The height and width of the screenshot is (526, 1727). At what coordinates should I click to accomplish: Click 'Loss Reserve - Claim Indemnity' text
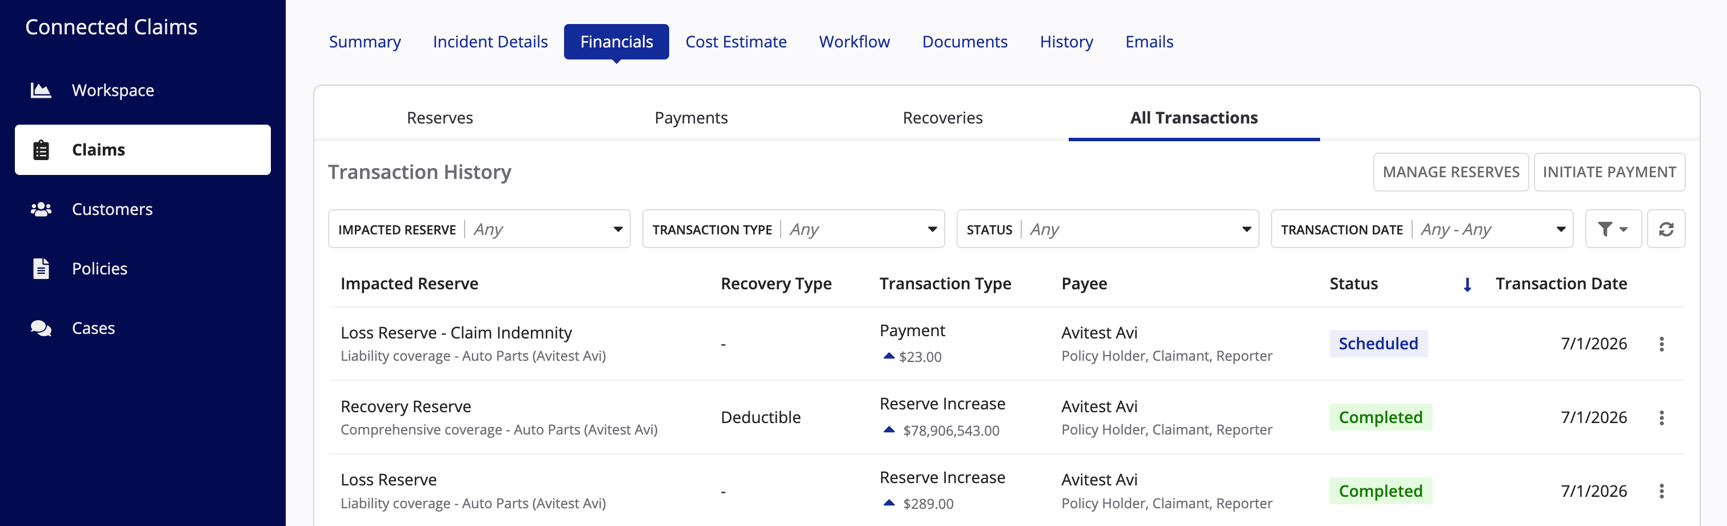tap(456, 333)
